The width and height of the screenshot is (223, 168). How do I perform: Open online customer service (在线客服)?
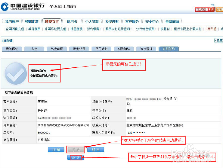pos(204,9)
